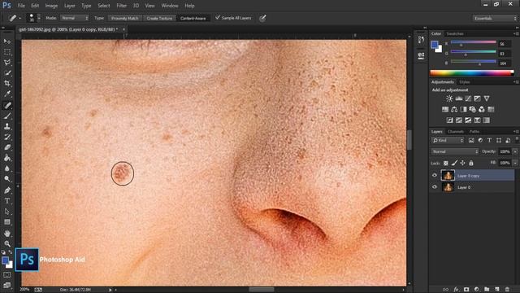Open layer styles fx button
Screen dimensions: 520x293
click(x=457, y=290)
